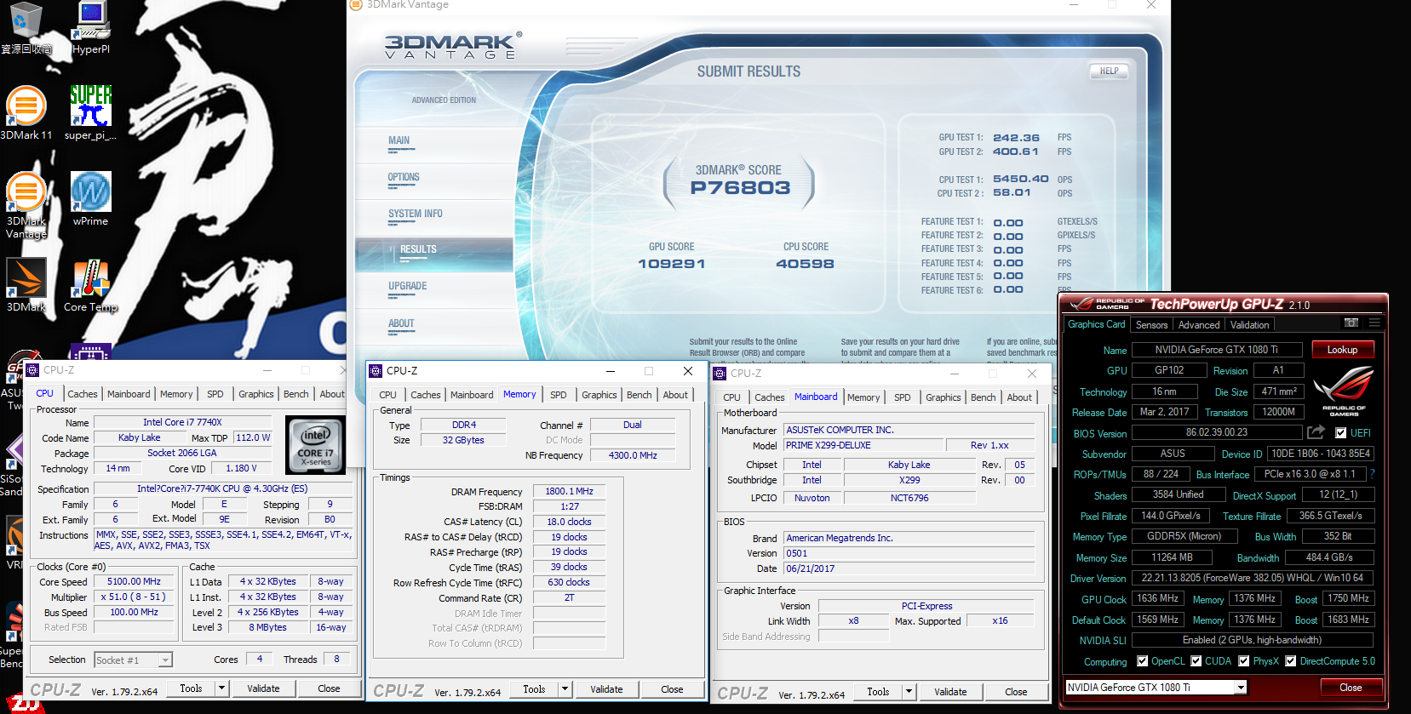
Task: Click Validate in the CPU-Z Memory window
Action: click(x=606, y=689)
